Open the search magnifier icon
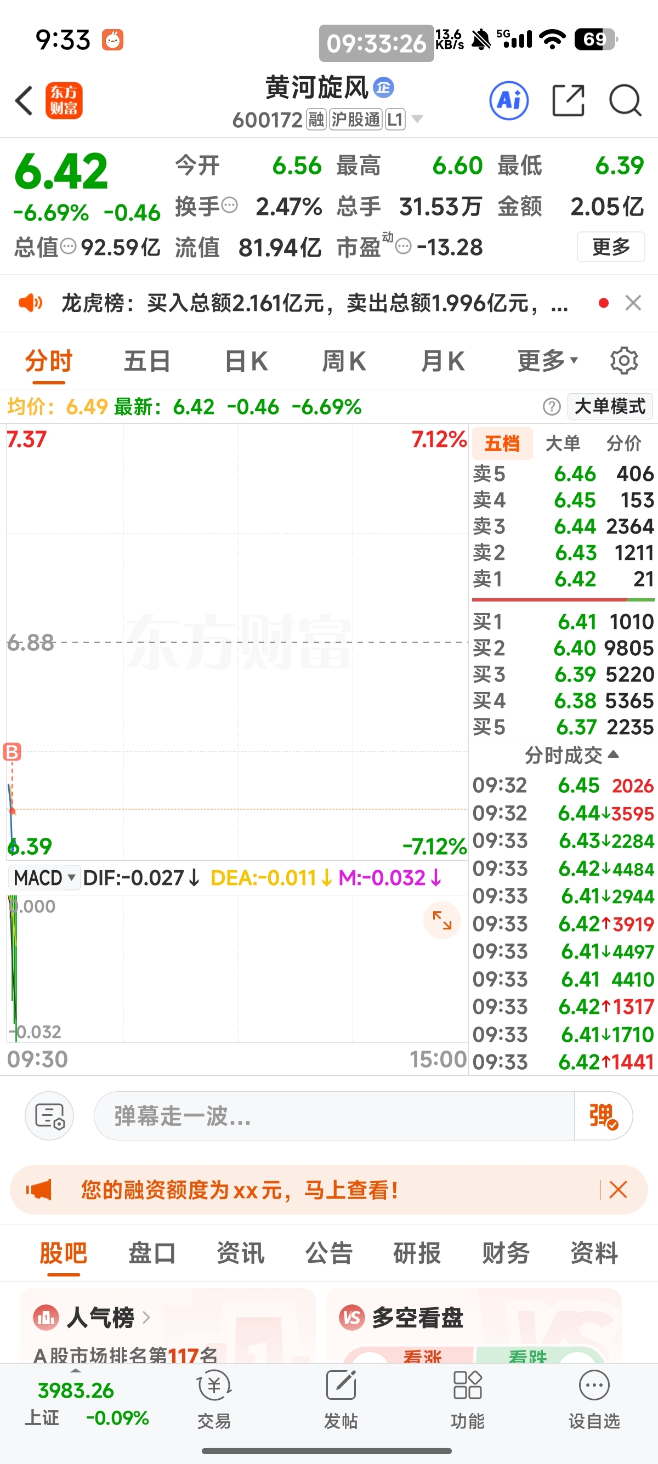Viewport: 658px width, 1464px height. click(x=625, y=100)
